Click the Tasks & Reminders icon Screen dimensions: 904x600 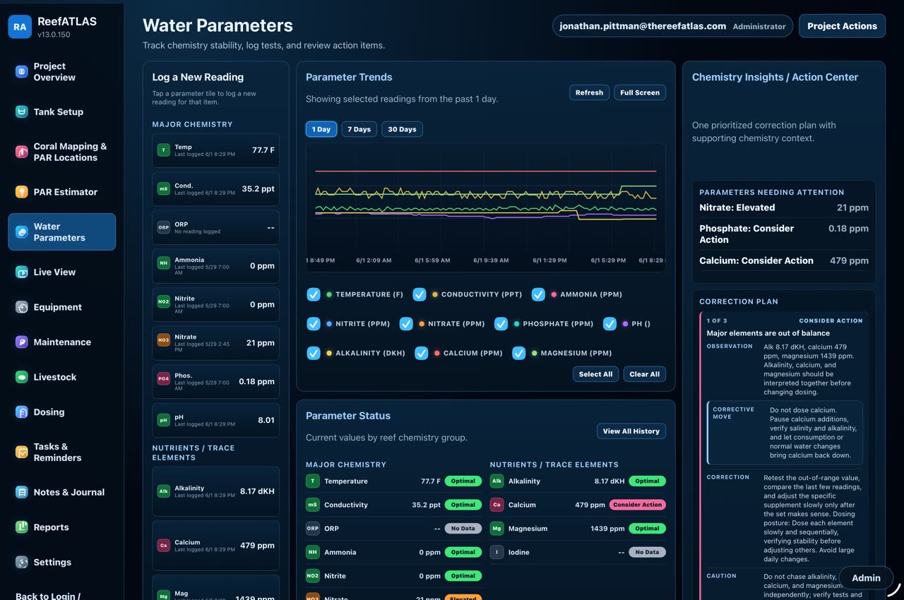tap(21, 452)
